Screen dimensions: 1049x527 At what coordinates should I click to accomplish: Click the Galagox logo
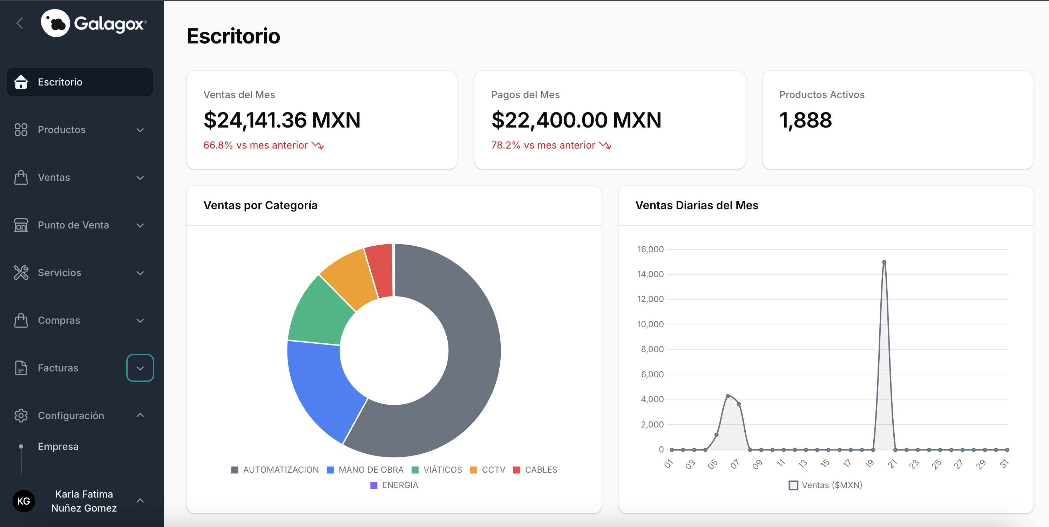(x=93, y=23)
